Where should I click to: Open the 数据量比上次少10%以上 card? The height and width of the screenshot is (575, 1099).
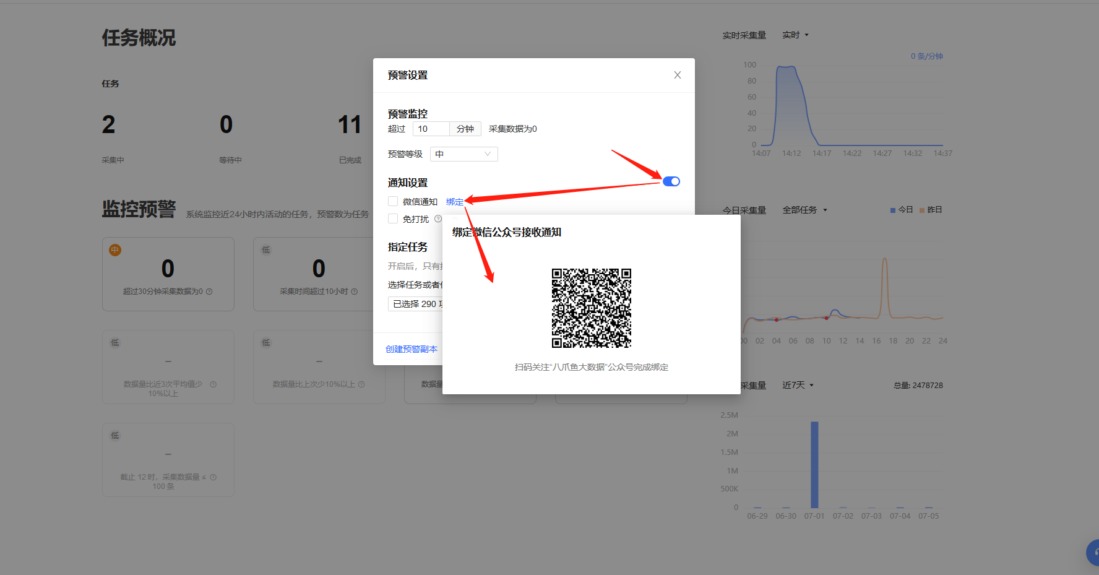click(319, 367)
